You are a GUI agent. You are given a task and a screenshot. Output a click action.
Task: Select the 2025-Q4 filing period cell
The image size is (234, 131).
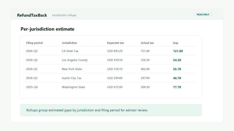click(x=32, y=87)
